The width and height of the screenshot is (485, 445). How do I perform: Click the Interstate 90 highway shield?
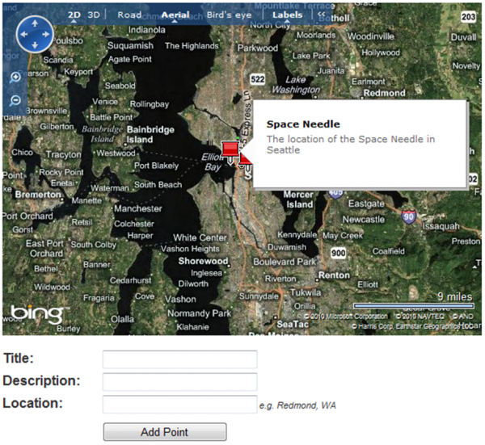[408, 217]
